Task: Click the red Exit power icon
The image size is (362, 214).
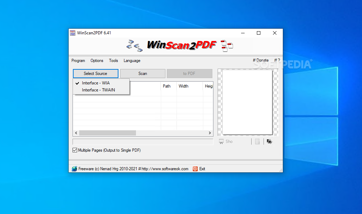Action: (195, 169)
